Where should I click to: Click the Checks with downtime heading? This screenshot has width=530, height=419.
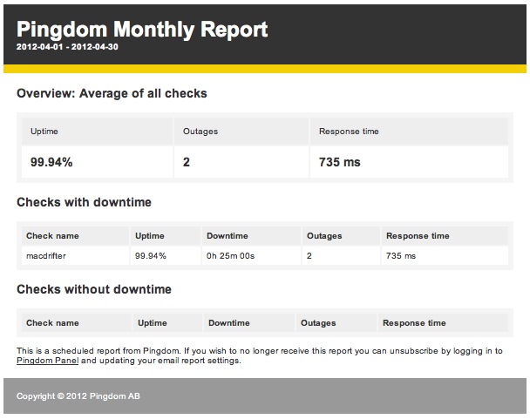[x=84, y=202]
